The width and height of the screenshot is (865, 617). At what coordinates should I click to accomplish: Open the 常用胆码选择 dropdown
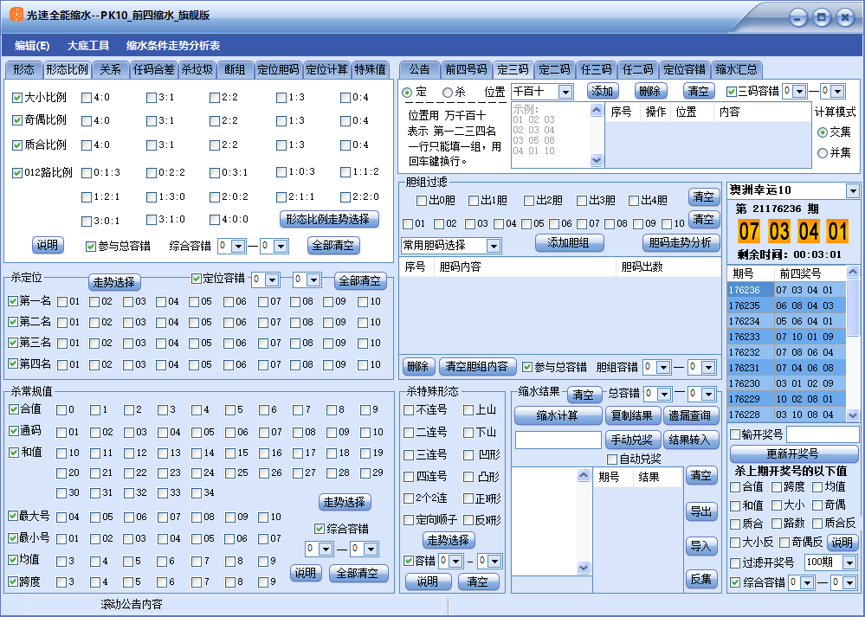494,246
